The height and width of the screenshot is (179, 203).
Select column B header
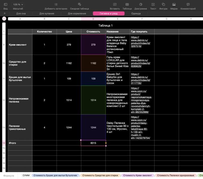45,19
